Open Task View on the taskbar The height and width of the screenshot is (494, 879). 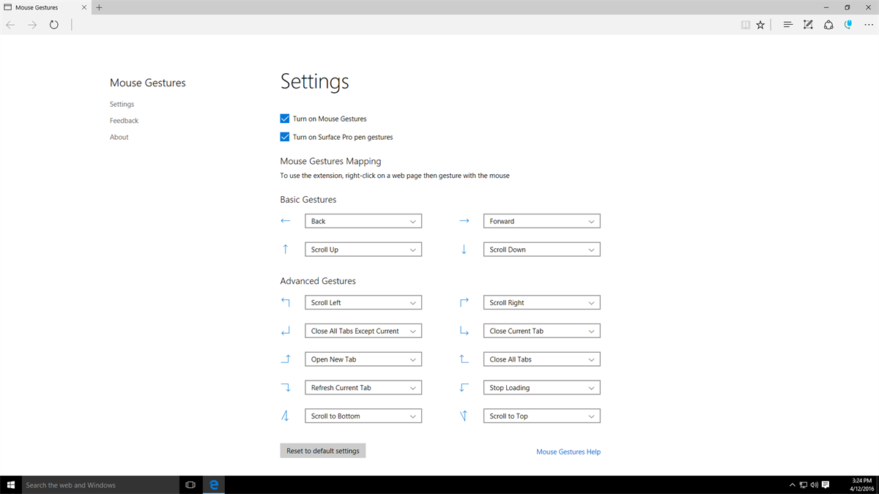[x=190, y=484]
